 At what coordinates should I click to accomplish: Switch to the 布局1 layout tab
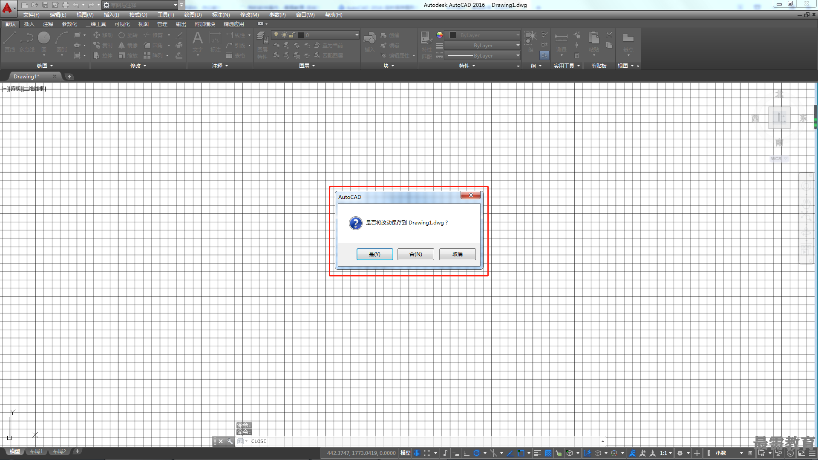click(x=36, y=451)
